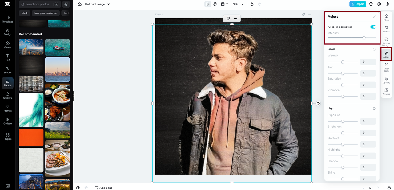Open the canvas resize layout dropdown
The height and width of the screenshot is (190, 394).
(x=224, y=4)
